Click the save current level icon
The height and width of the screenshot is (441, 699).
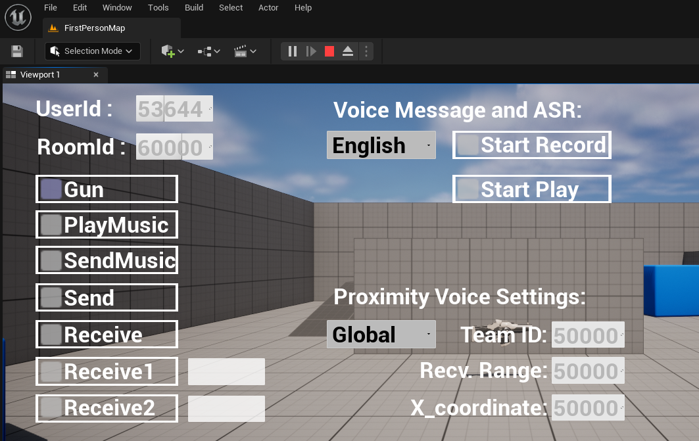tap(17, 51)
